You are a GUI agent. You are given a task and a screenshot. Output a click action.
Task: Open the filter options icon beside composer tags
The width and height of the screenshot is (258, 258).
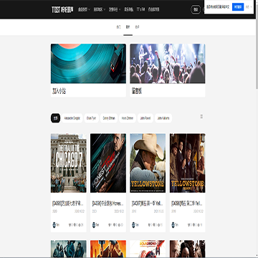pos(201,116)
